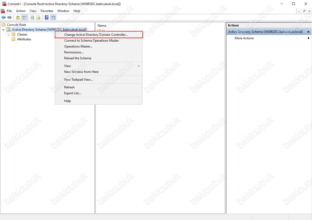Choose New Taskpad View...
312x220 pixels.
[x=99, y=80]
